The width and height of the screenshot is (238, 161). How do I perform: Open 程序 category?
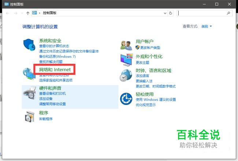(x=44, y=113)
